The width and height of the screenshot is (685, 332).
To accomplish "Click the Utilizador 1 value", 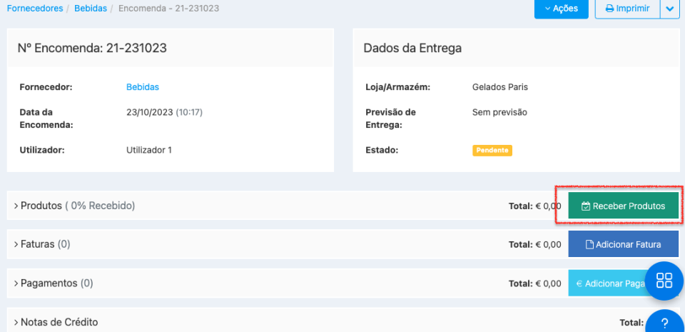I will (x=149, y=150).
